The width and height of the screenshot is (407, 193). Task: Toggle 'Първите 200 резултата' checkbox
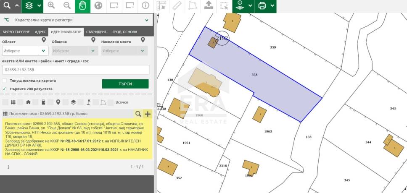(x=4, y=89)
